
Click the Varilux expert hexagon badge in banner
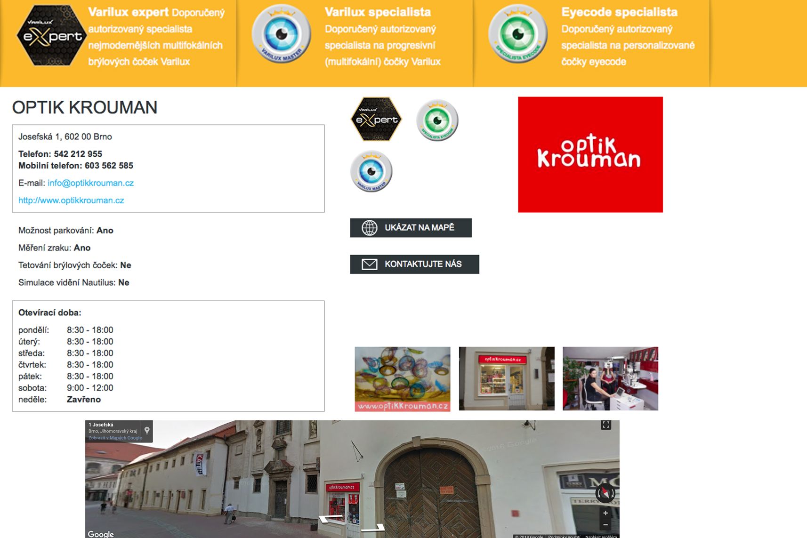51,35
